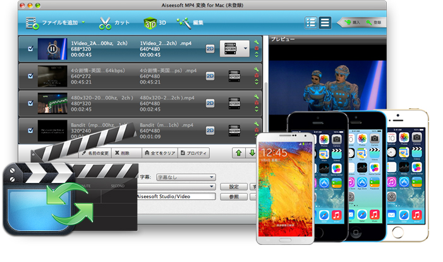The height and width of the screenshot is (262, 443).
Task: Move item up with green arrow
Action: click(238, 153)
